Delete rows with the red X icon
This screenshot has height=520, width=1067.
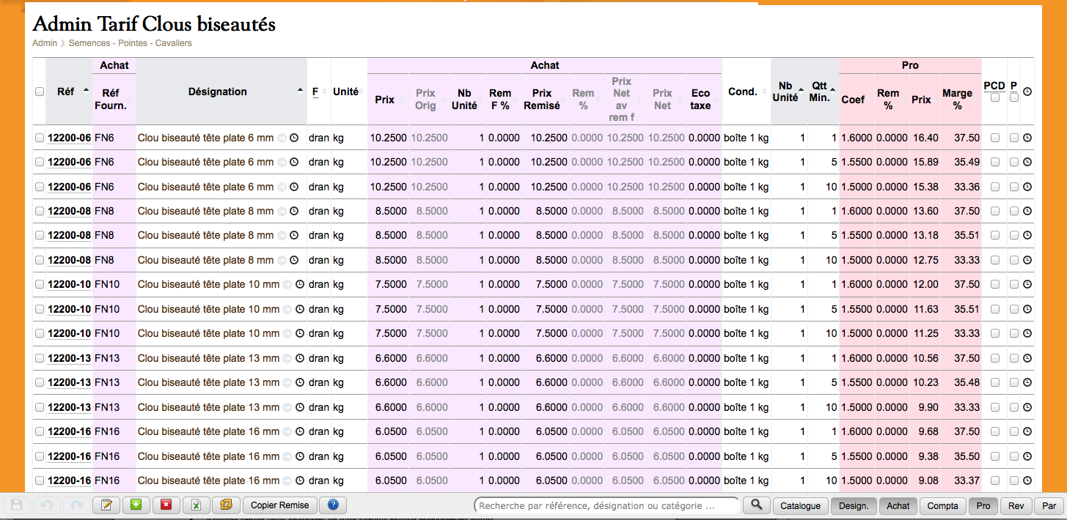coord(166,505)
